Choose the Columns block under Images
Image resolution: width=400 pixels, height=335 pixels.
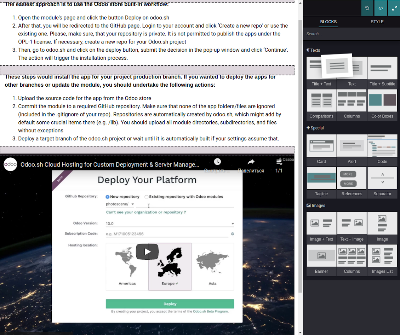pos(352,260)
